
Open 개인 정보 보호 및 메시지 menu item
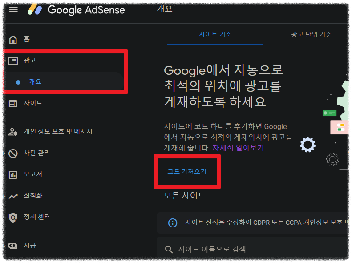(58, 132)
